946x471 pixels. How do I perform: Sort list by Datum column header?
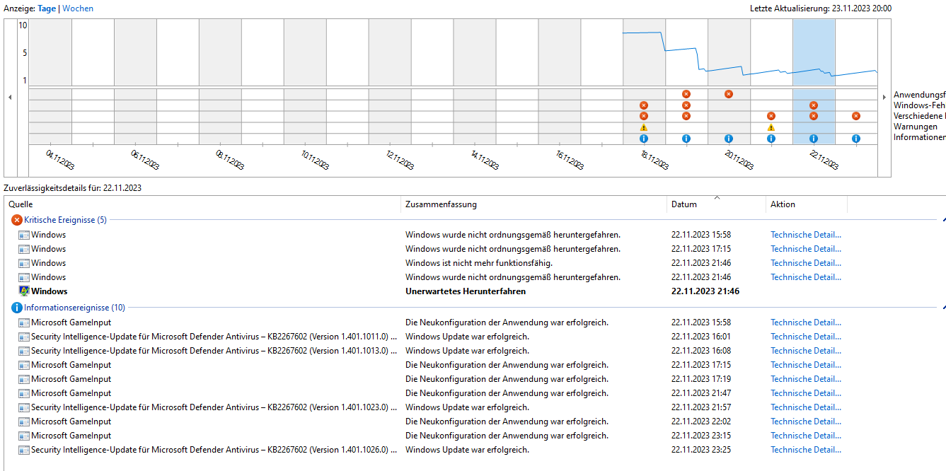(716, 204)
